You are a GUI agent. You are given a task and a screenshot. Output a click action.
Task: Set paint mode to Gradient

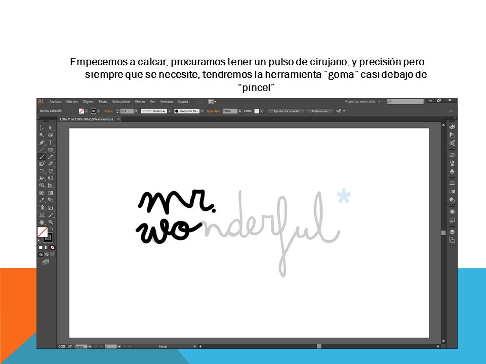click(x=47, y=247)
